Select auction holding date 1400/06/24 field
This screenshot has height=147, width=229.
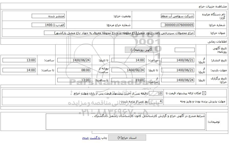178,80
